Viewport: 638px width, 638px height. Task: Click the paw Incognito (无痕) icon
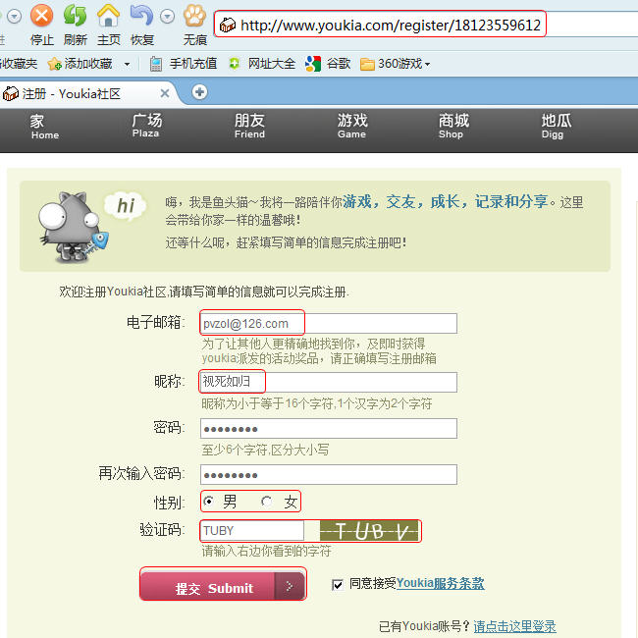(194, 16)
